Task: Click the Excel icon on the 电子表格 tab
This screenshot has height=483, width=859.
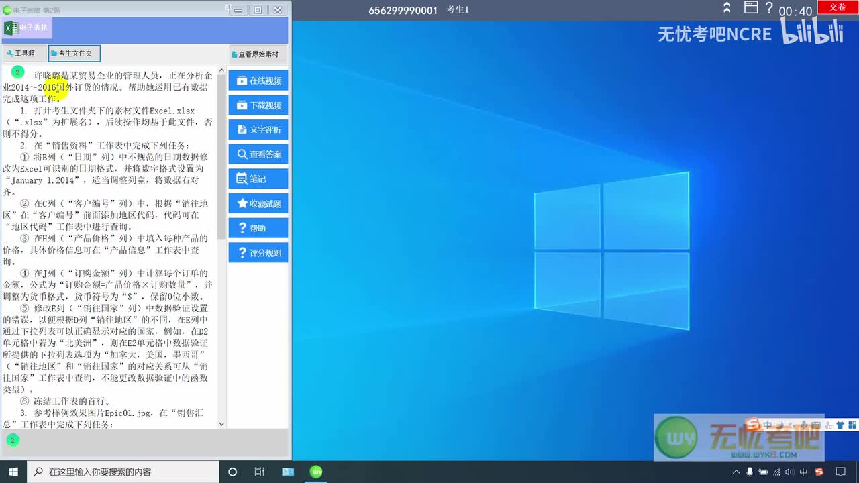Action: pyautogui.click(x=11, y=28)
